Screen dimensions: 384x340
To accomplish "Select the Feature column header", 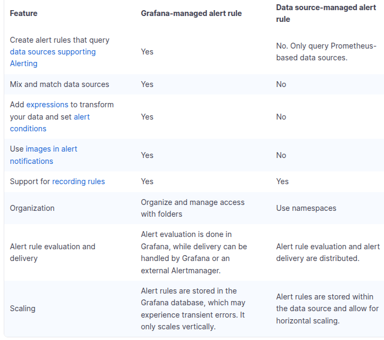I will click(x=23, y=13).
